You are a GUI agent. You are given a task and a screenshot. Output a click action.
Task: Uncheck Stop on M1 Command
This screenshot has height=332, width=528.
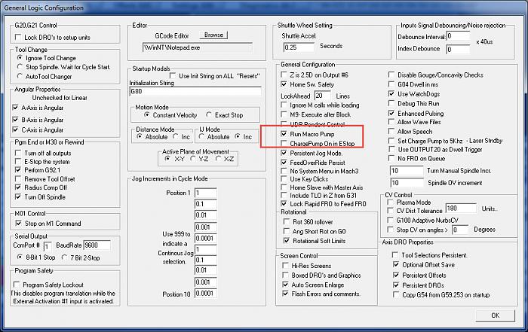(x=19, y=223)
